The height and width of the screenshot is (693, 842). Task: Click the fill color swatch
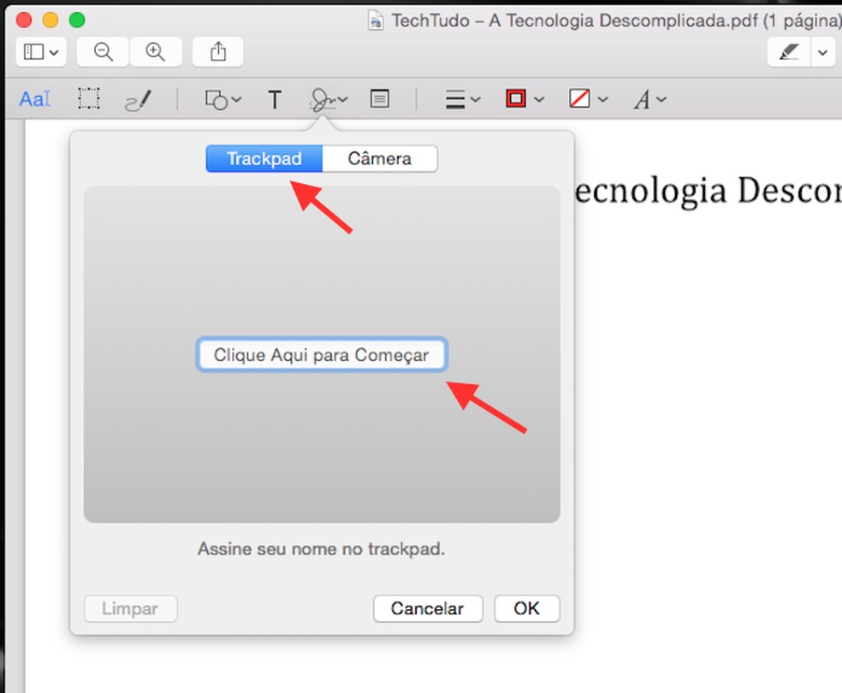click(579, 98)
